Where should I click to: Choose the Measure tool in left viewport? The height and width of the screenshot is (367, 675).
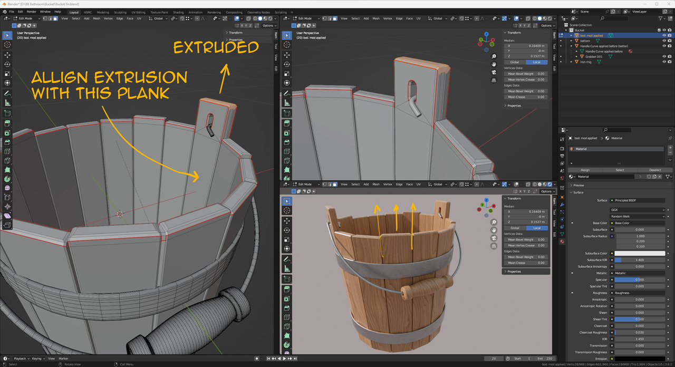[x=7, y=103]
